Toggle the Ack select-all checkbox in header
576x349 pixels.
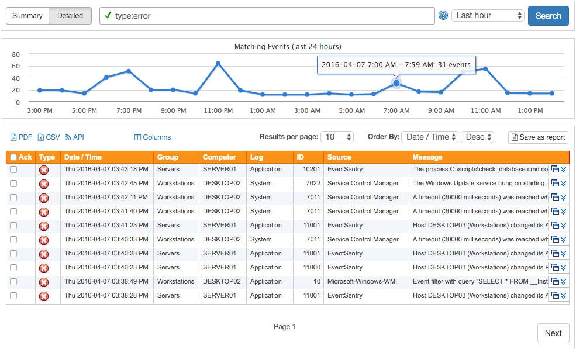tap(13, 157)
